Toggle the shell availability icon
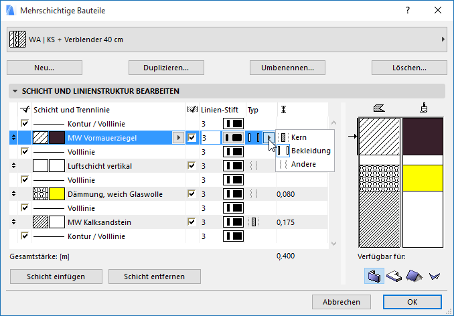Viewport: 454px width, 316px height. coord(435,276)
